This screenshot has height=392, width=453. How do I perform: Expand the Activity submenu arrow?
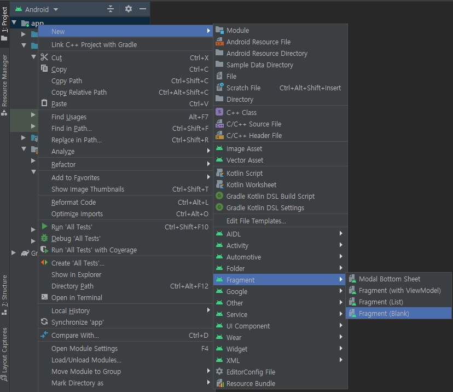pyautogui.click(x=341, y=245)
